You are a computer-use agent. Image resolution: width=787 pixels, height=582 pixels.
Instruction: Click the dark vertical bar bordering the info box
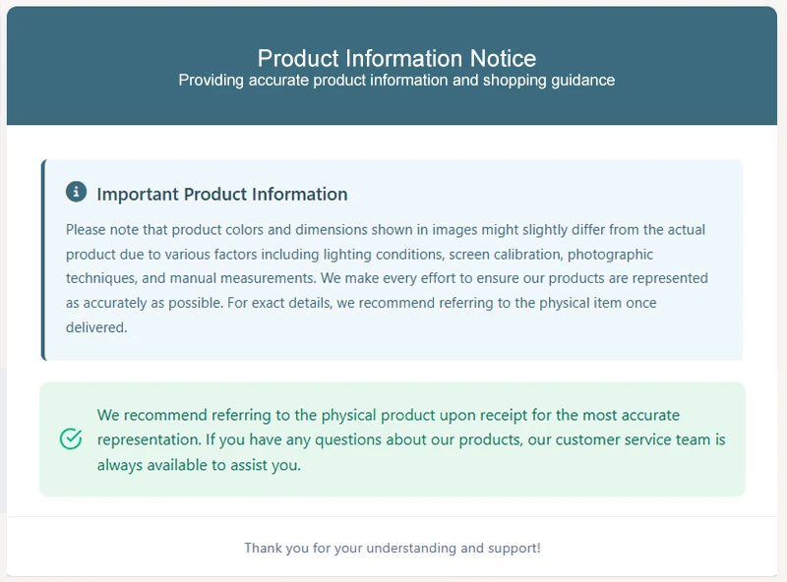[x=43, y=261]
